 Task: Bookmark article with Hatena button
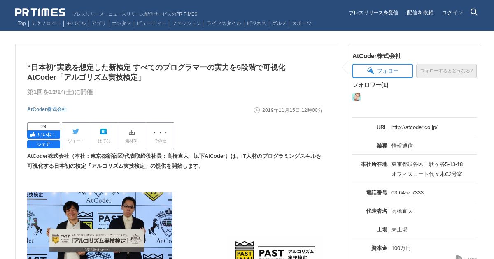(104, 136)
